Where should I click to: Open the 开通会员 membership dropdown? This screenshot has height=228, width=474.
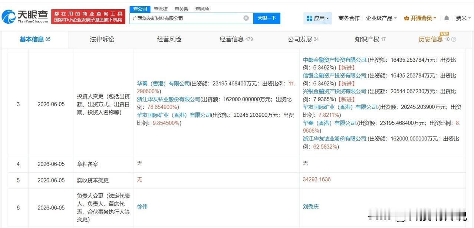[420, 18]
